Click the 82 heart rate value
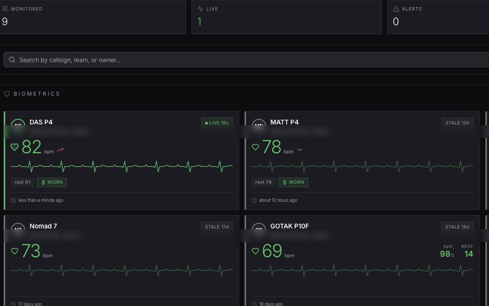This screenshot has width=489, height=306. (x=31, y=147)
